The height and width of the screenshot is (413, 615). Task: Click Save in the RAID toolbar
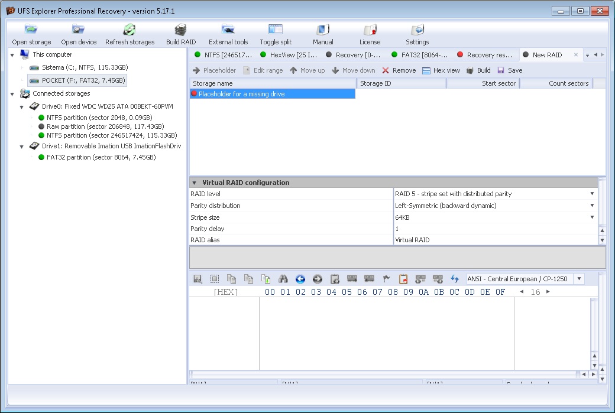coord(510,70)
